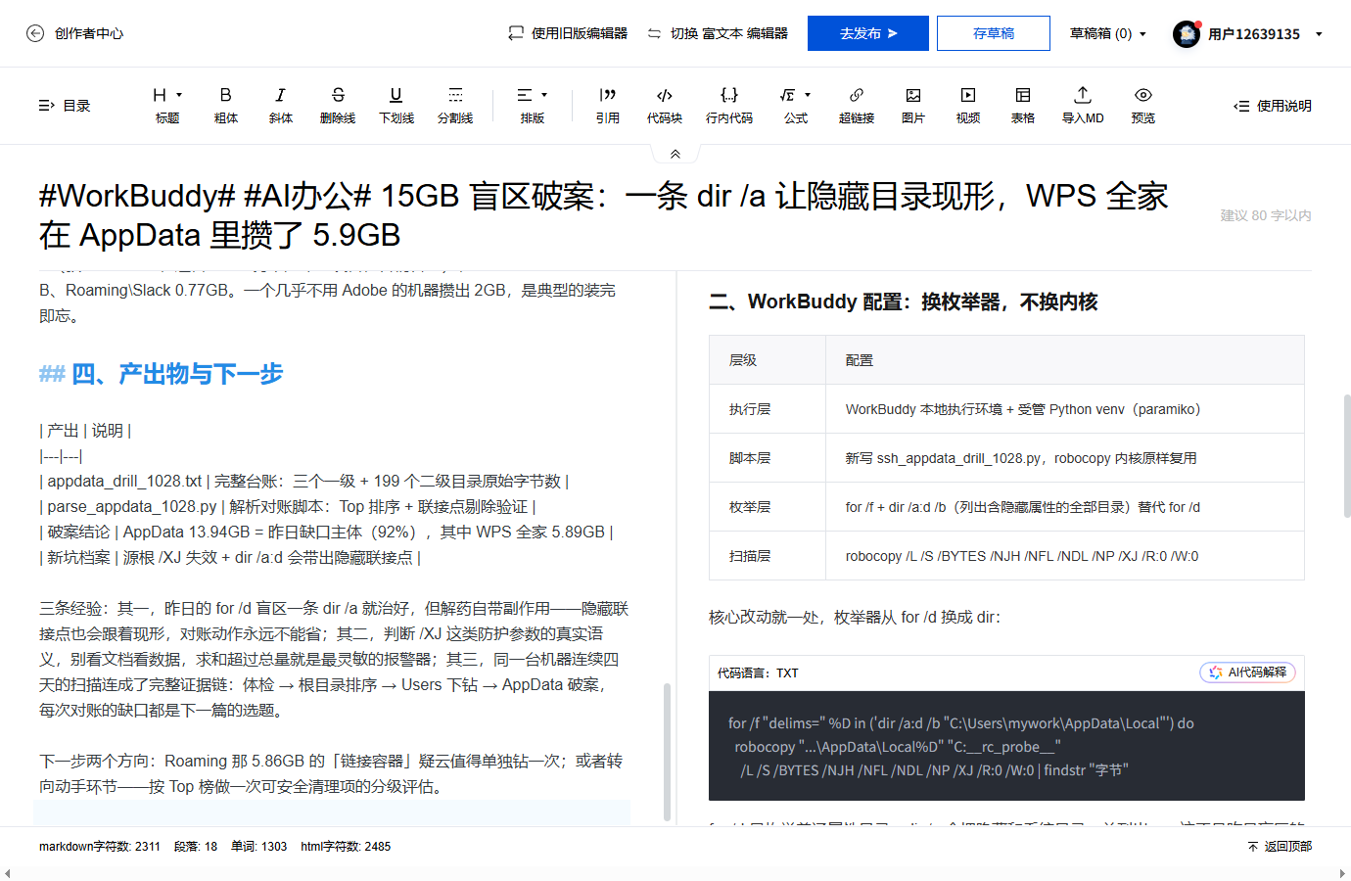The height and width of the screenshot is (881, 1351).
Task: Click the 执行层 table cell
Action: [x=768, y=409]
